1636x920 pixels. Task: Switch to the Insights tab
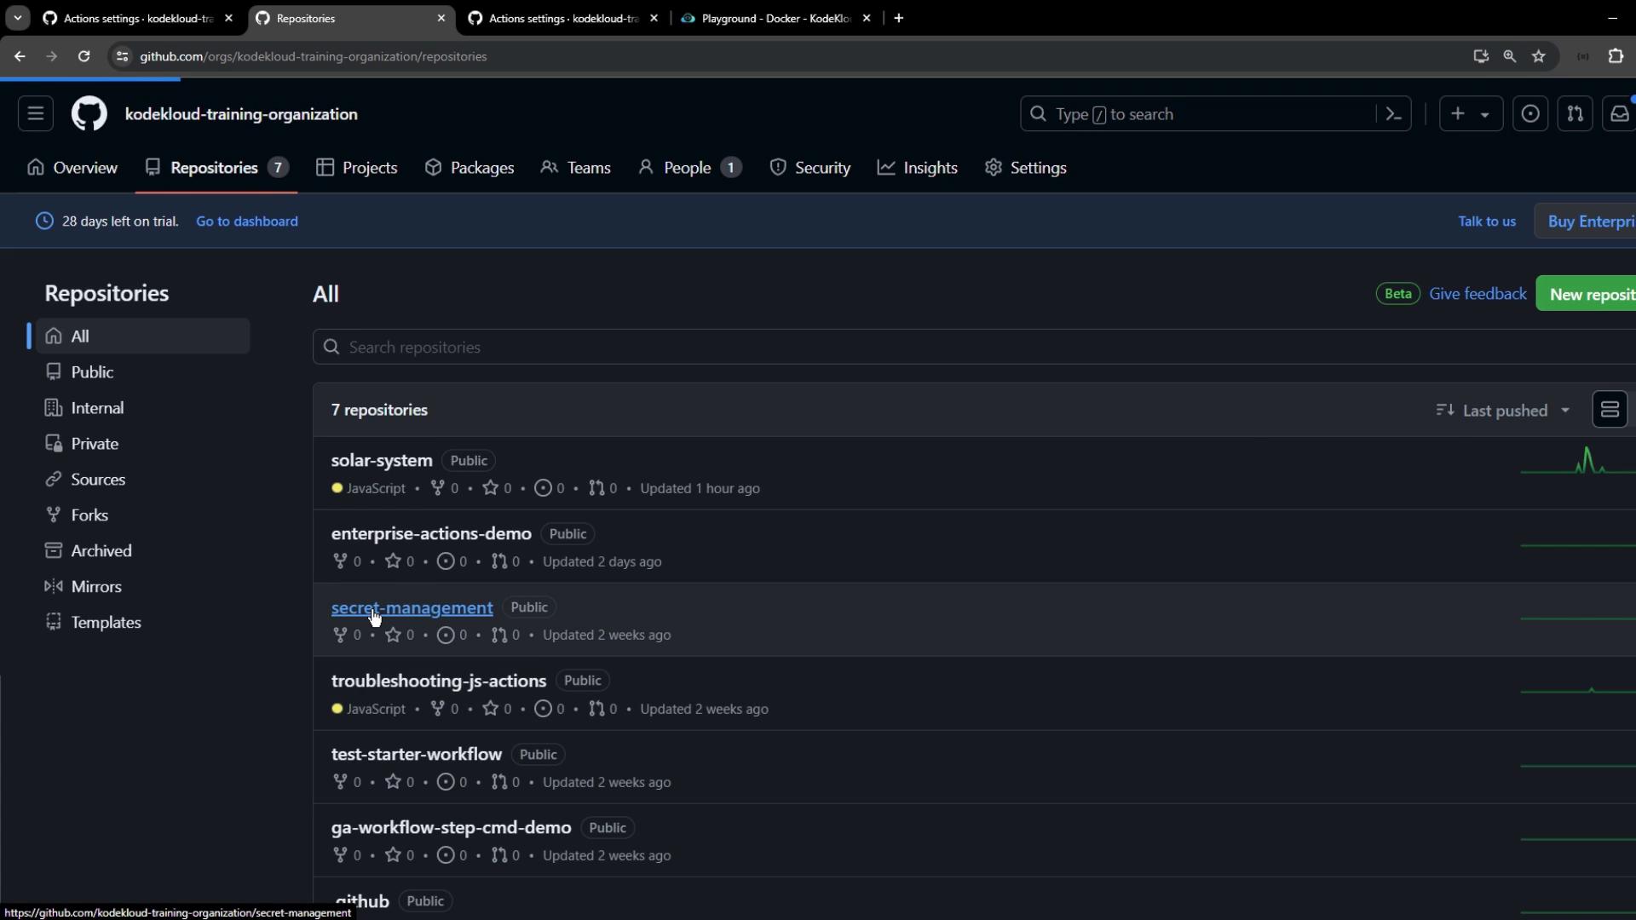[918, 168]
